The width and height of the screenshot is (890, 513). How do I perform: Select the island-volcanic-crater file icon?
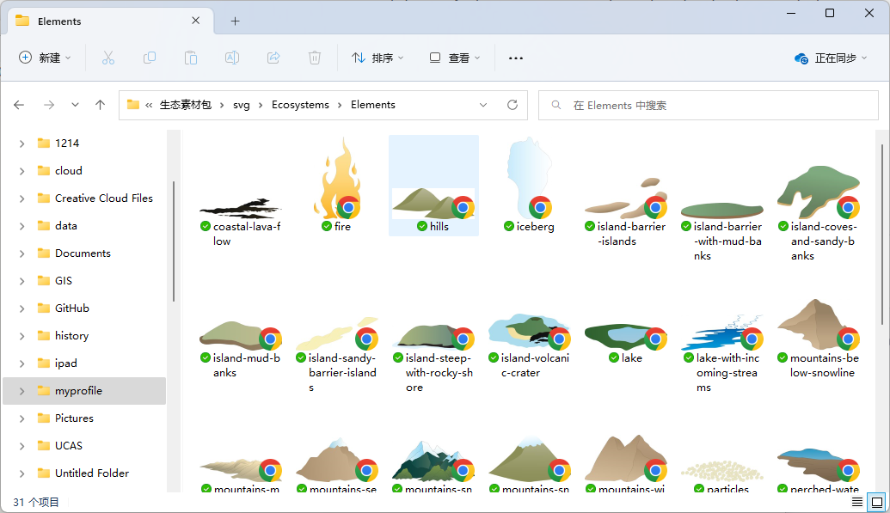coord(529,331)
